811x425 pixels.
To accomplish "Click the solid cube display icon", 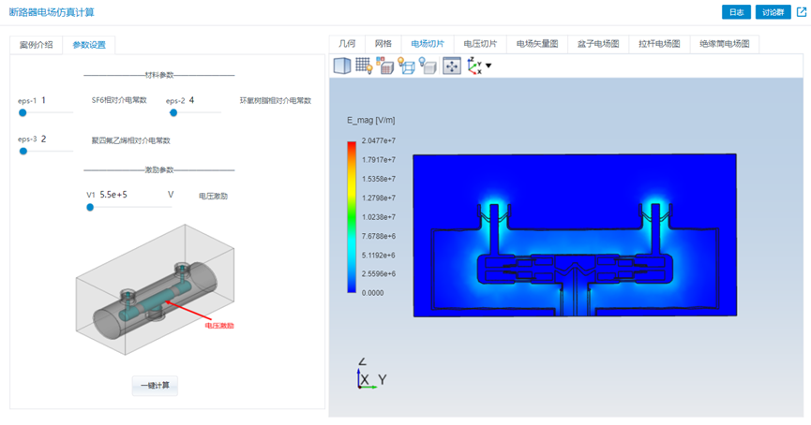I will pyautogui.click(x=342, y=66).
